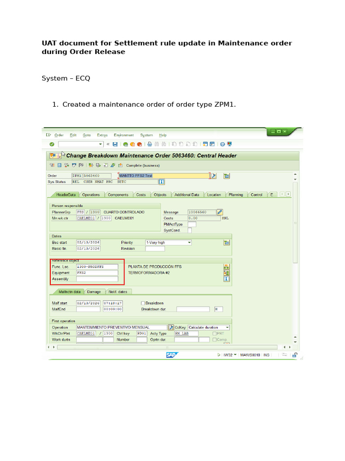Click the Revision input field

[155, 249]
